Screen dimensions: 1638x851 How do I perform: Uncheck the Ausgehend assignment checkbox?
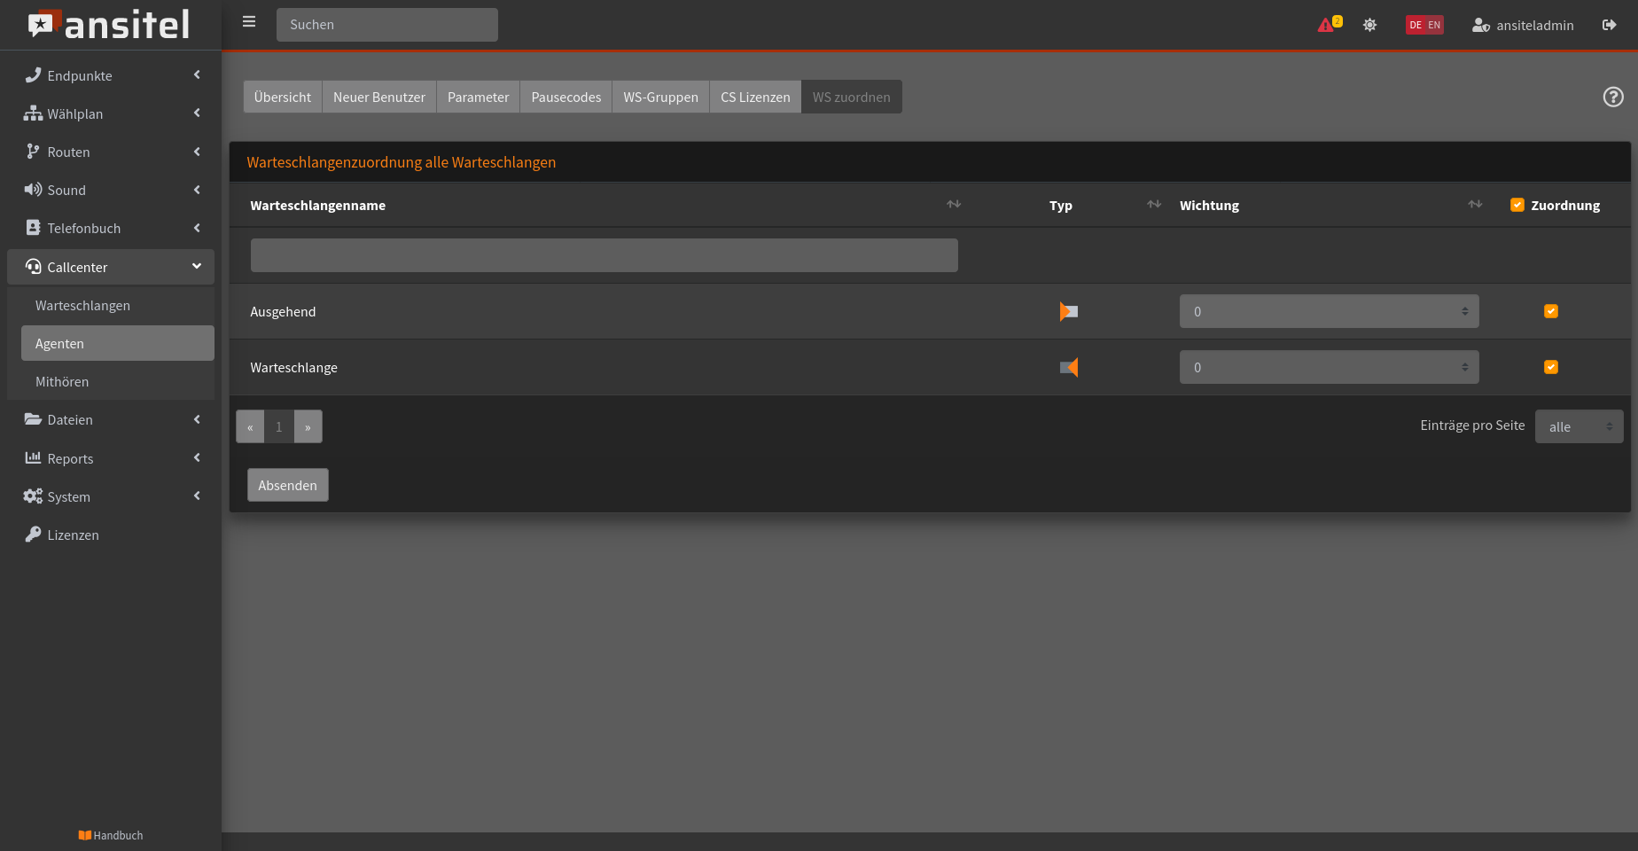1551,311
